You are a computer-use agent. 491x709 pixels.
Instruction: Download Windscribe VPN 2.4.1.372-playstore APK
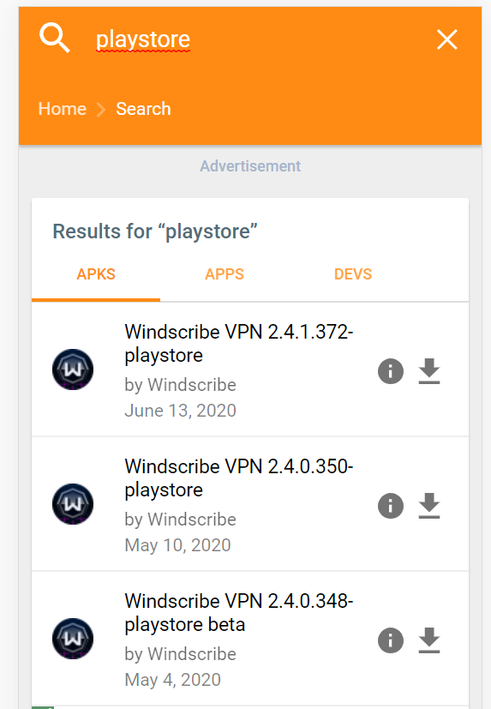tap(429, 371)
